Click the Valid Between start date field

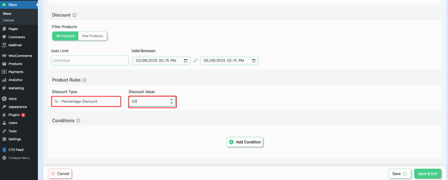pyautogui.click(x=161, y=61)
